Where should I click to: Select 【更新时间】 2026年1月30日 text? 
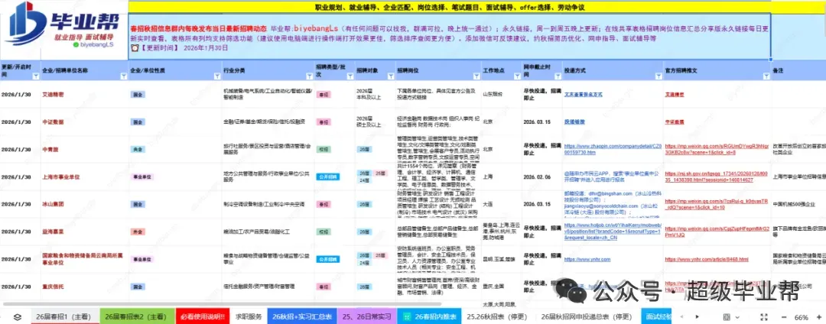coord(180,47)
